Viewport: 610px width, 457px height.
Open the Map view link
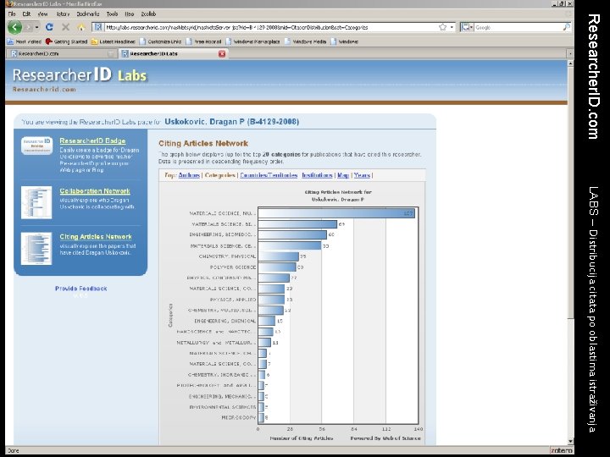343,175
